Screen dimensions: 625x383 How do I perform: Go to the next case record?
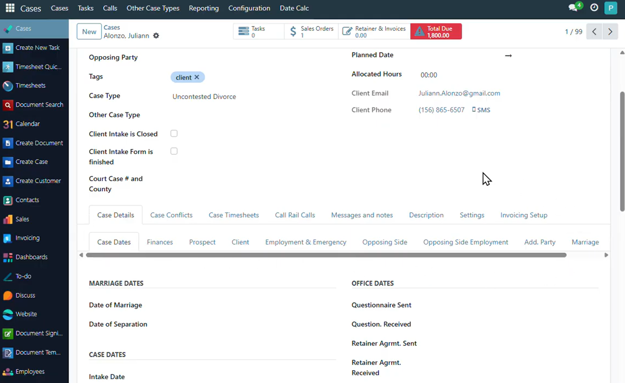pos(610,31)
